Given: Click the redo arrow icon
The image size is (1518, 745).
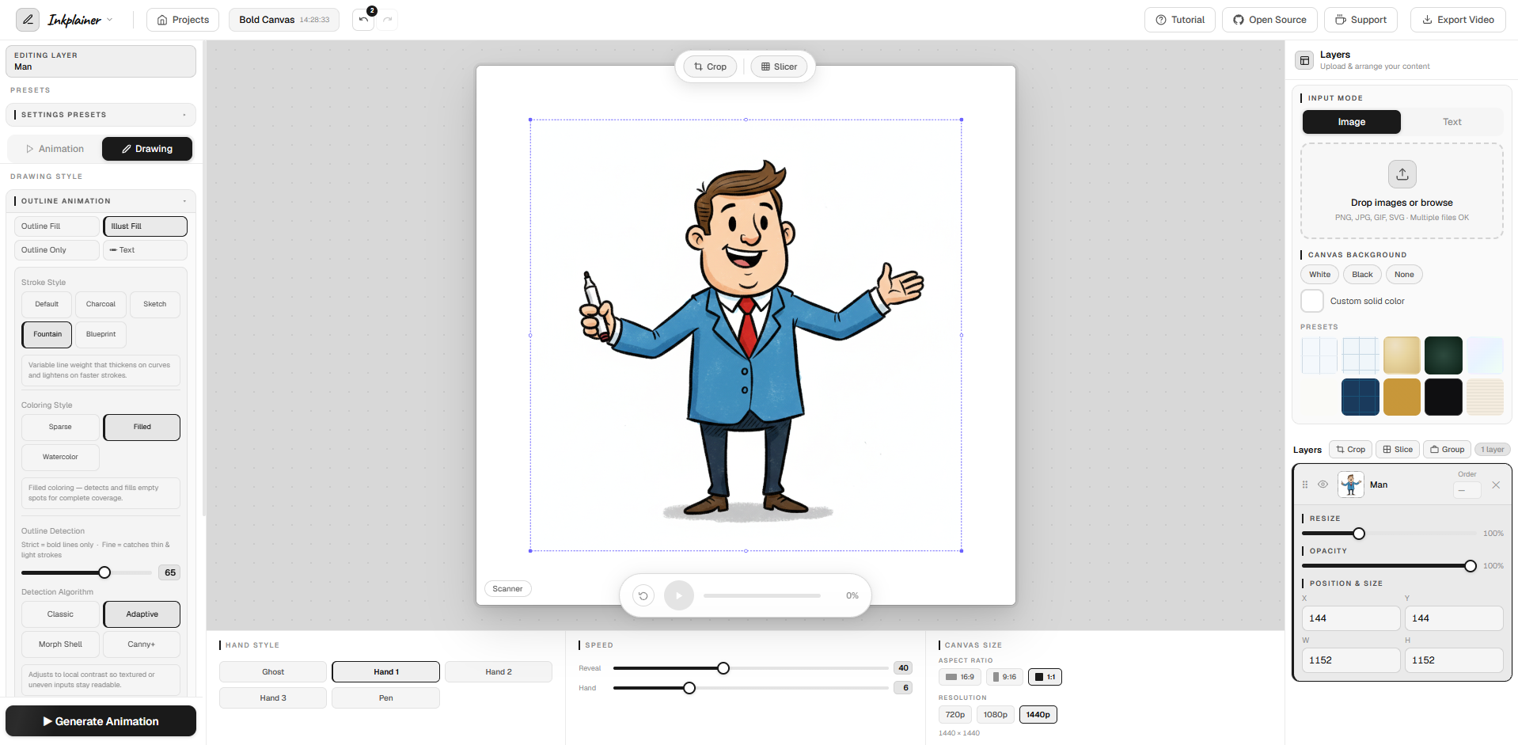Looking at the screenshot, I should 388,20.
